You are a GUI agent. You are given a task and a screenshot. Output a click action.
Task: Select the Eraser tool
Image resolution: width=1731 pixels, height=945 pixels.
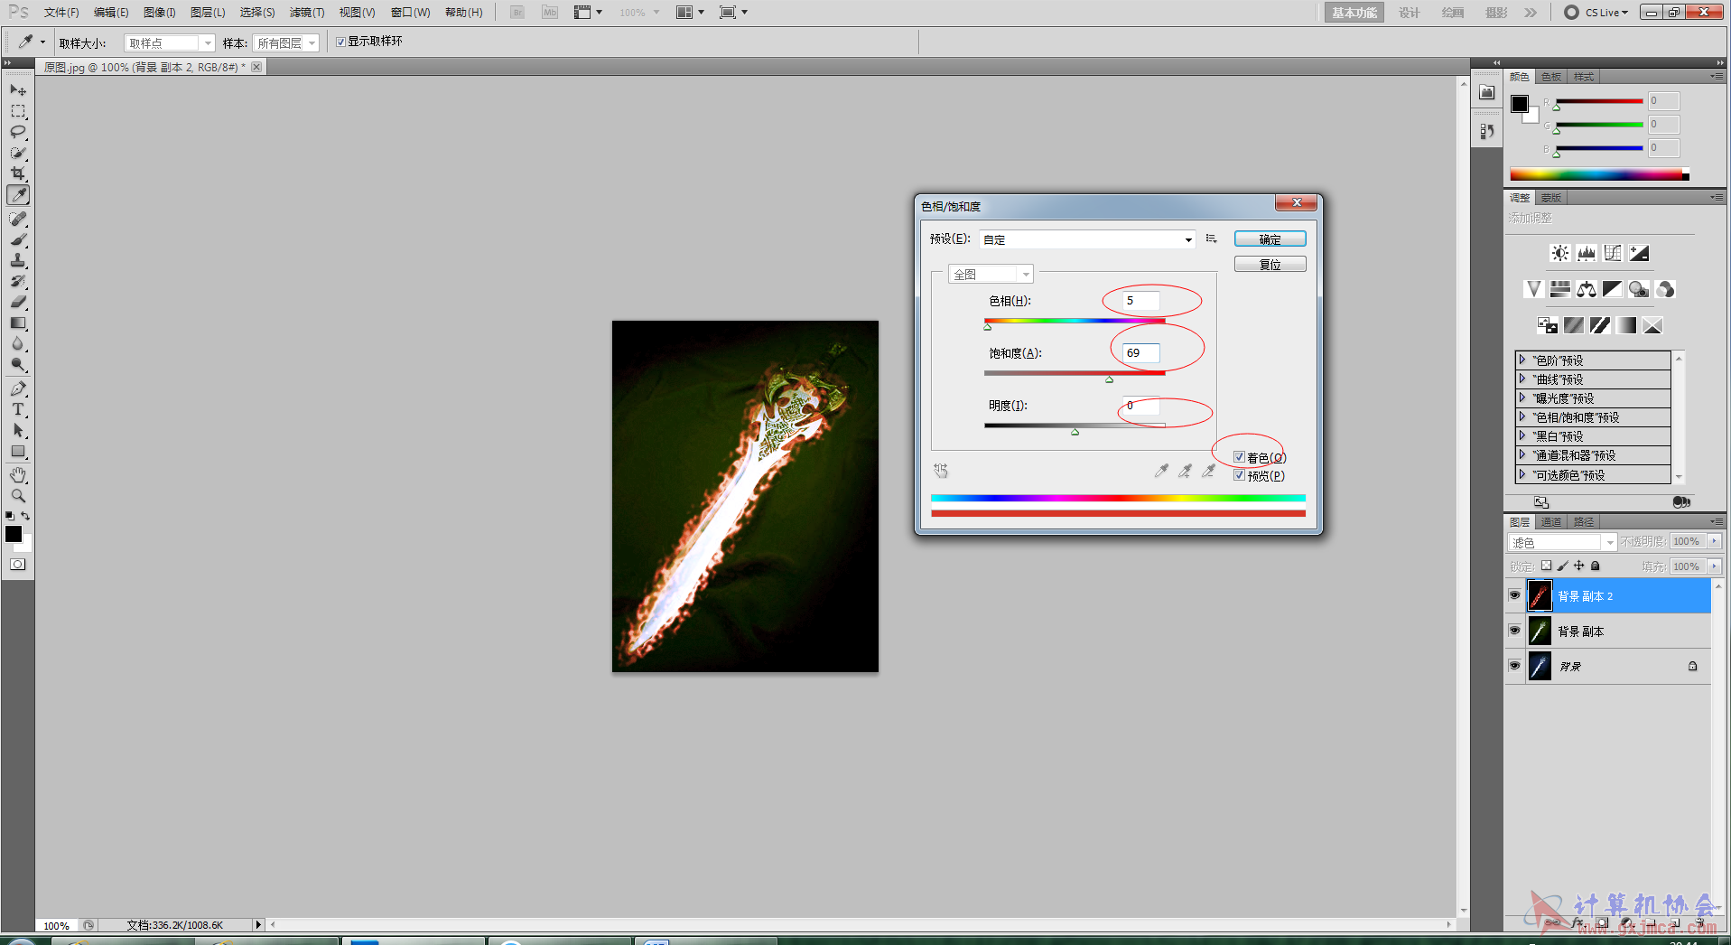pyautogui.click(x=18, y=302)
